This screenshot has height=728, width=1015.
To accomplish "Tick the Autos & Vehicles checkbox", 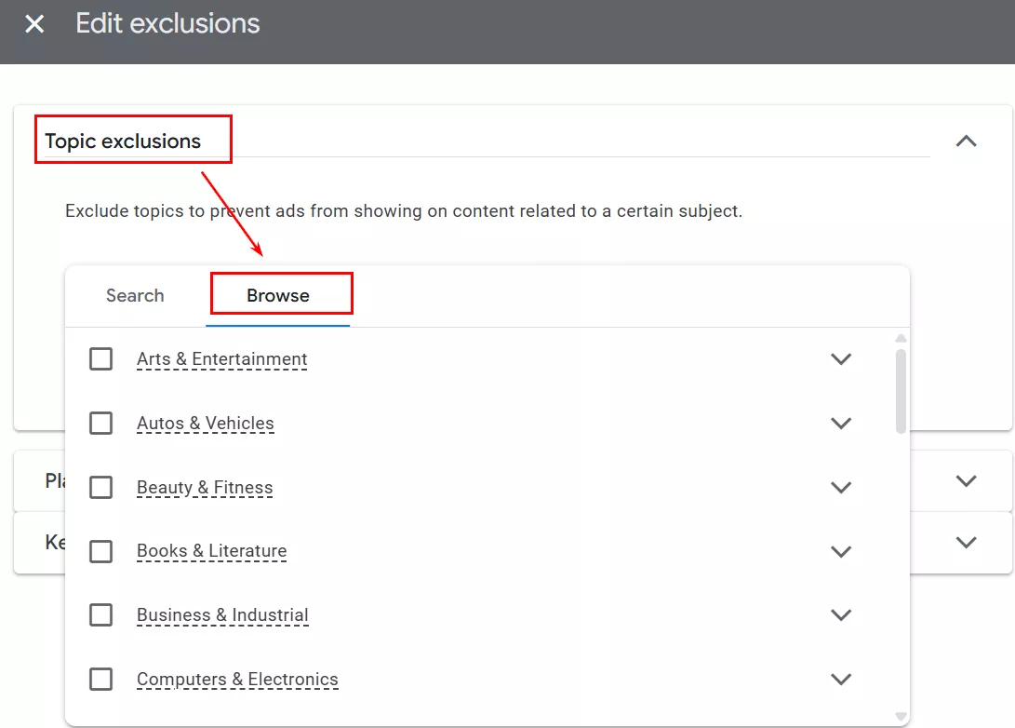I will [x=100, y=424].
